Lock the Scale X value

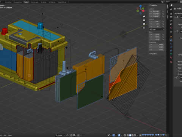[x=163, y=35]
